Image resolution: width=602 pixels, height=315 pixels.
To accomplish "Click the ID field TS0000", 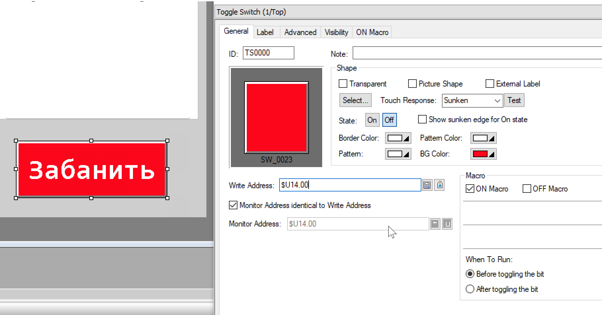I will (268, 53).
